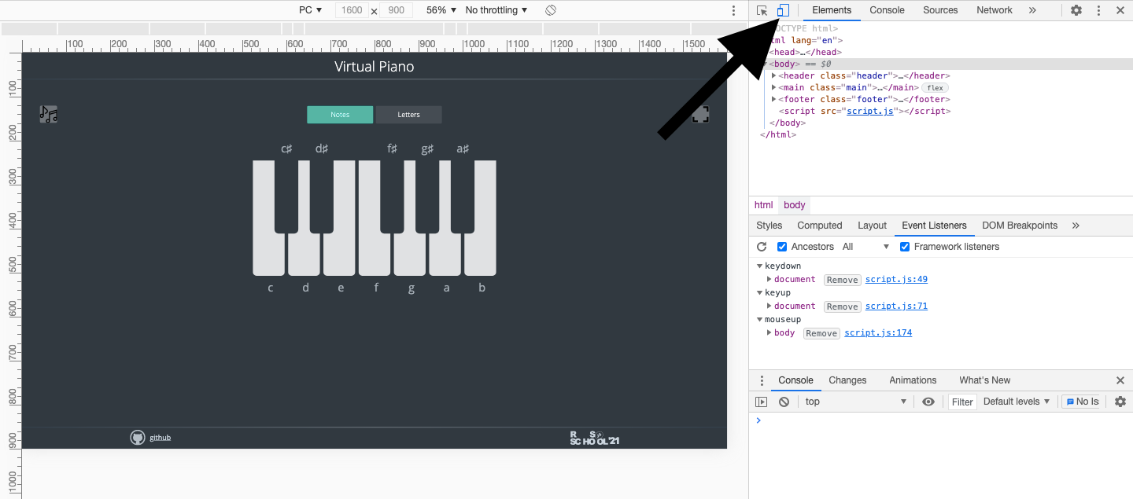Image resolution: width=1133 pixels, height=499 pixels.
Task: Collapse the keydown event listener group
Action: (x=760, y=266)
